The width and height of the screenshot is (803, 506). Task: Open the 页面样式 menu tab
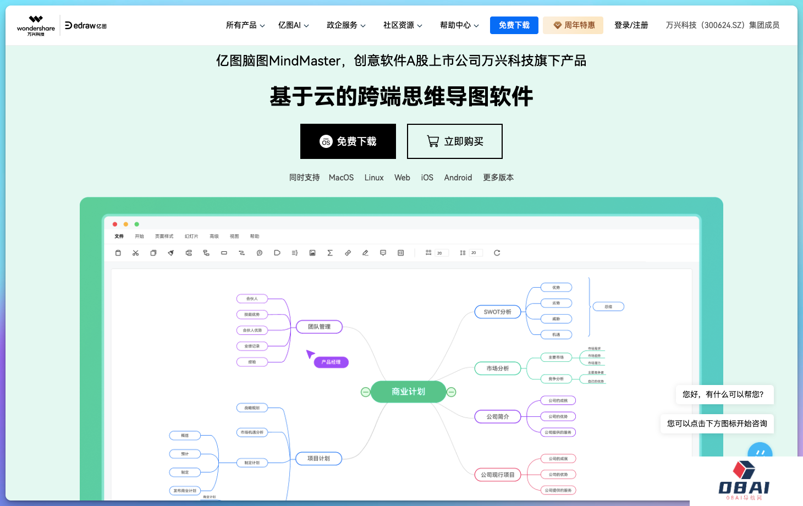click(x=164, y=237)
